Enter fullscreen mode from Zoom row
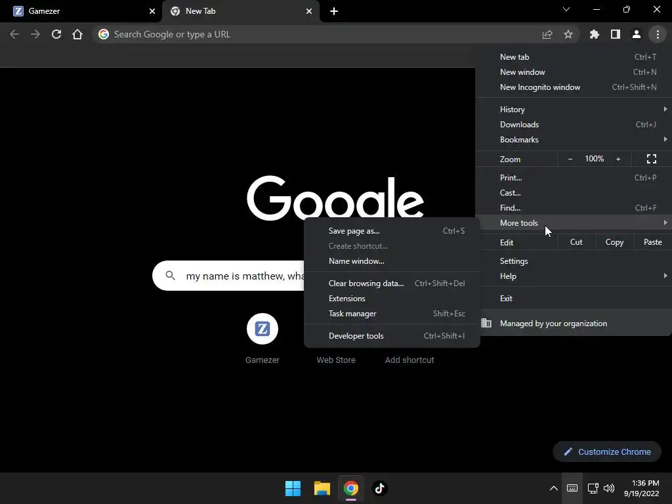This screenshot has width=672, height=504. click(652, 159)
